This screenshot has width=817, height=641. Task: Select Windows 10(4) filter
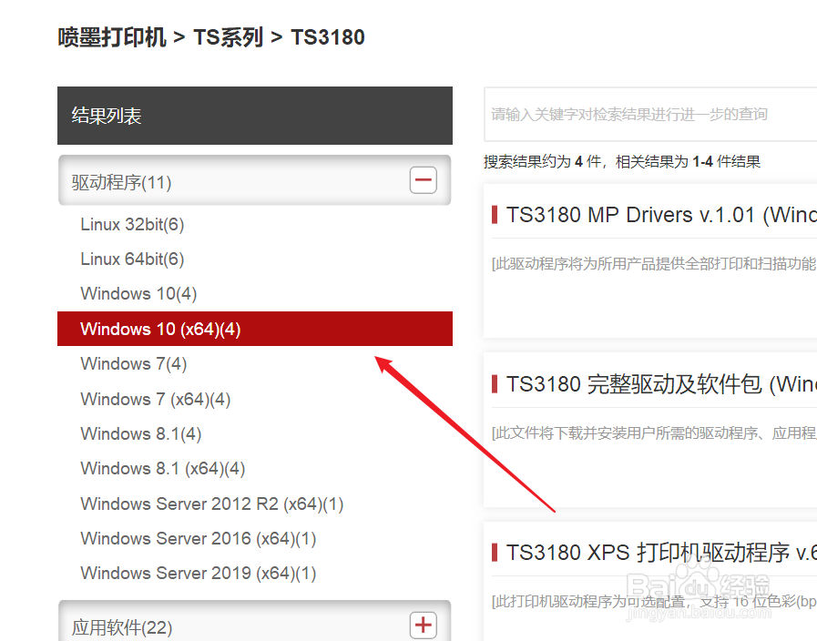coord(138,294)
